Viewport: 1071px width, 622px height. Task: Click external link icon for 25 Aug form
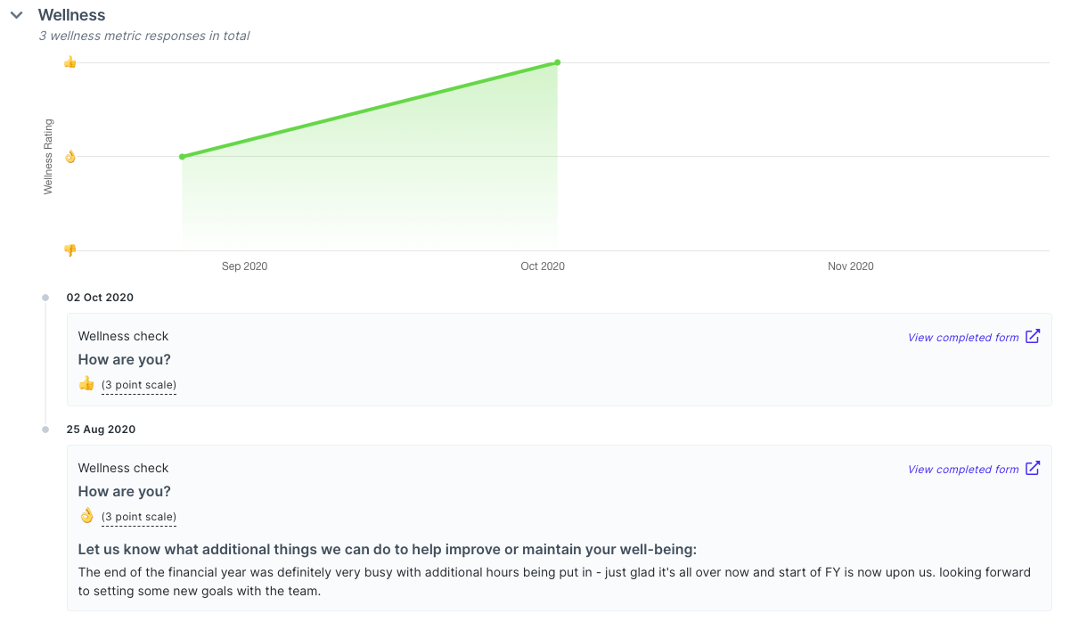(x=1033, y=469)
